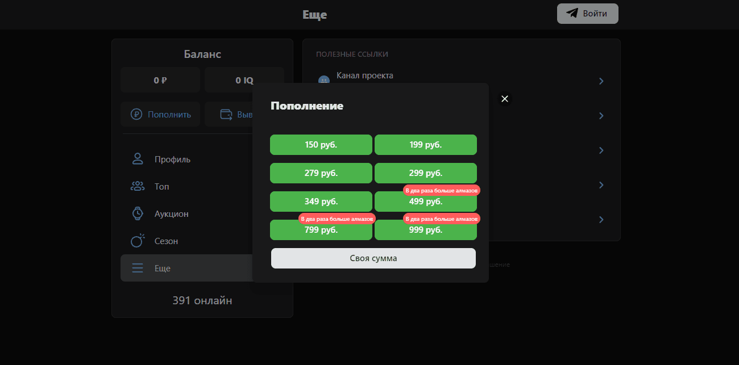Image resolution: width=739 pixels, height=365 pixels.
Task: Click the ruble coin icon beside Пополнить
Action: click(136, 114)
